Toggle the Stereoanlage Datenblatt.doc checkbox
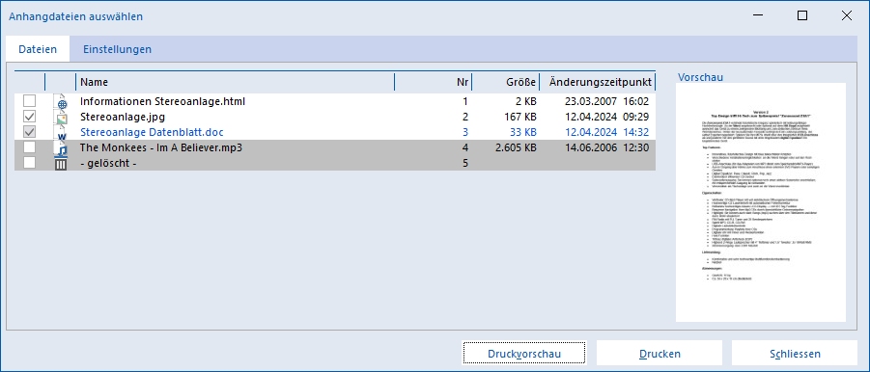Image resolution: width=870 pixels, height=372 pixels. 29,132
